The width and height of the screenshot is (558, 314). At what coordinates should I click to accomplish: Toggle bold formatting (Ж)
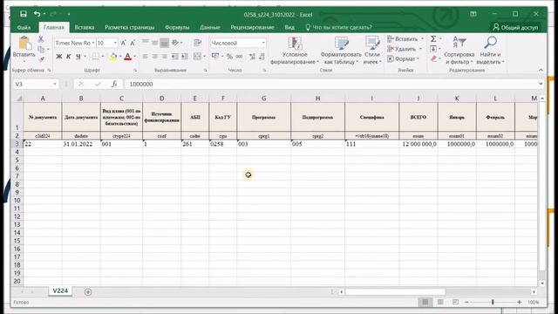point(59,57)
